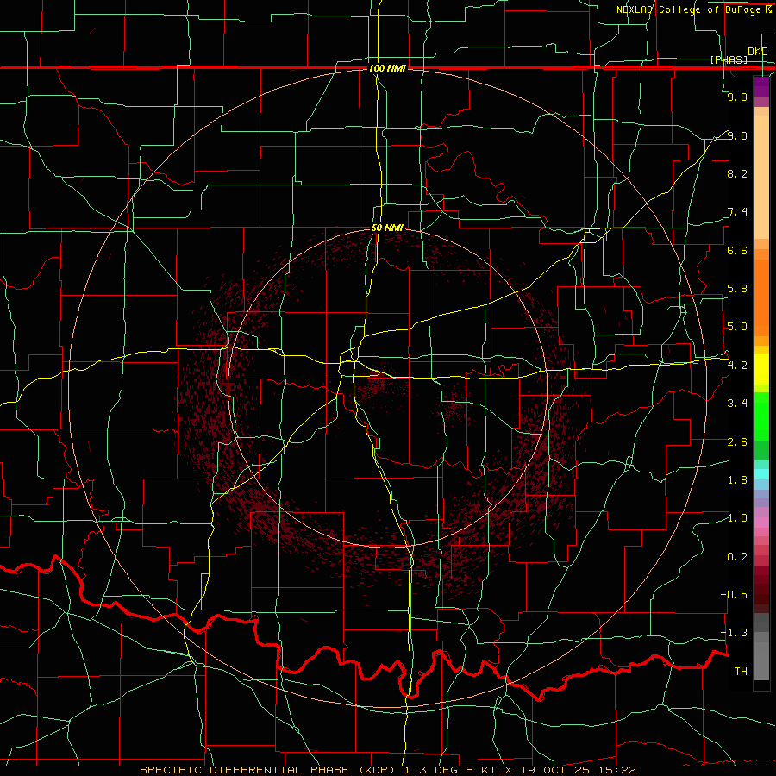The width and height of the screenshot is (776, 776).
Task: Select the 1.8 scale value
Action: pos(737,480)
